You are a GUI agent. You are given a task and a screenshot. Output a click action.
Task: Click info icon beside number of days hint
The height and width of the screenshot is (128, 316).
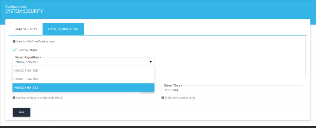pyautogui.click(x=14, y=98)
